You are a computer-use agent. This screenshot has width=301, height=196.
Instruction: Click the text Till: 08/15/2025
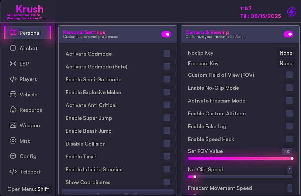click(260, 16)
